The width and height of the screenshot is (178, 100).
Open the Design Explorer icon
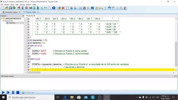pos(38,8)
